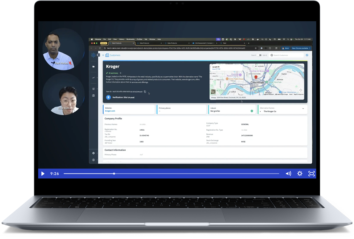The height and width of the screenshot is (239, 354).
Task: Click the Kroger Marketplace map marker
Action: 280,92
